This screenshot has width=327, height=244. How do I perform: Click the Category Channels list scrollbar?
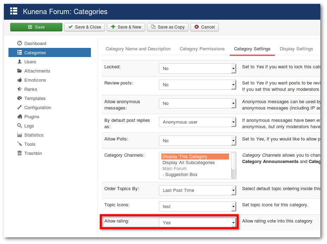[234, 165]
